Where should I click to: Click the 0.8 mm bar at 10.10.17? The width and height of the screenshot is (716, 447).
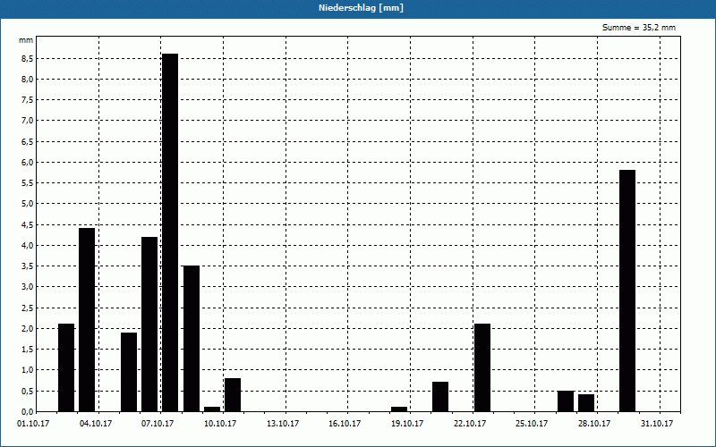coord(233,395)
